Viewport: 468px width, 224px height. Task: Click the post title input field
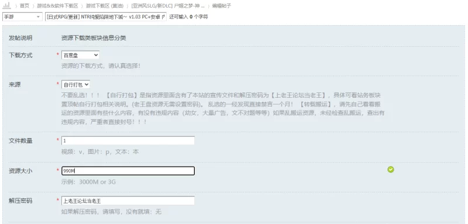[106, 17]
